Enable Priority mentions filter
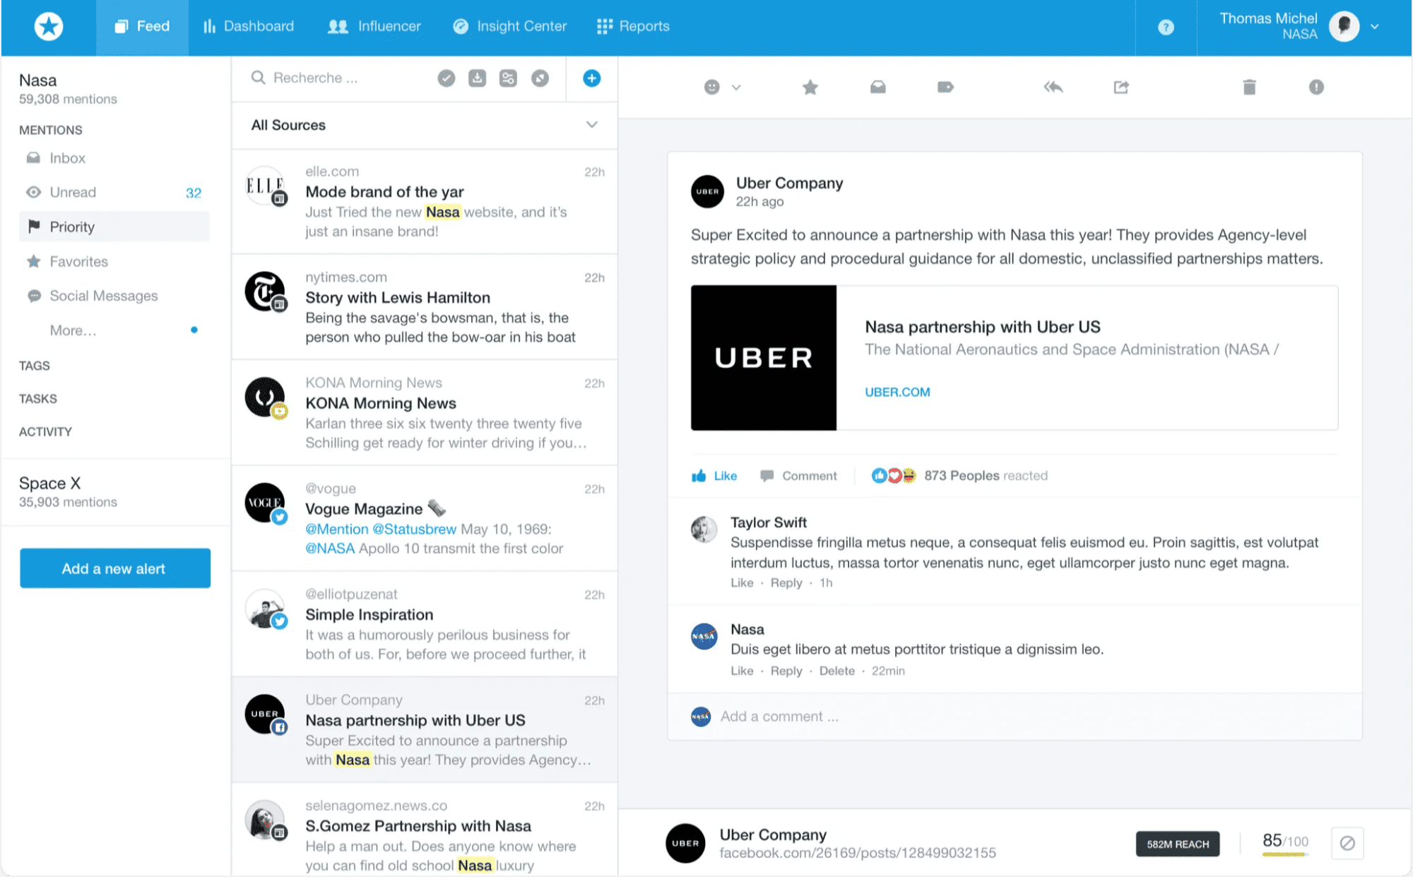Image resolution: width=1413 pixels, height=877 pixels. (x=71, y=227)
